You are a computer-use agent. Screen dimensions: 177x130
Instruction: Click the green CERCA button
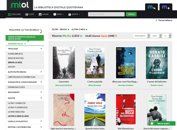tap(131, 14)
